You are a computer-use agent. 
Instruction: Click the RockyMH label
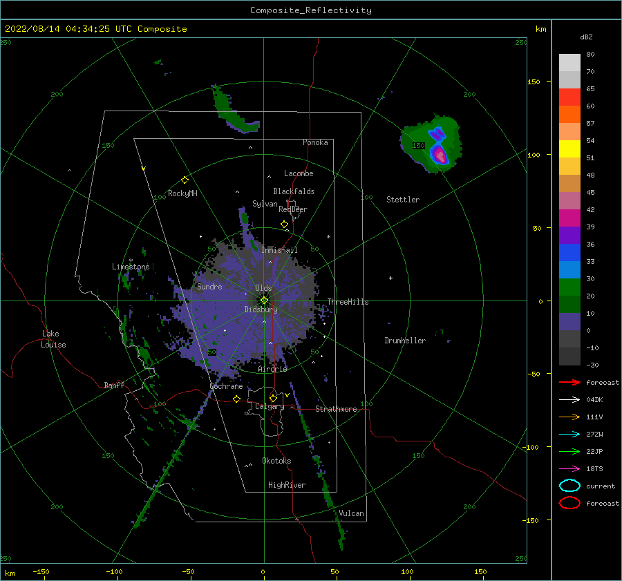pyautogui.click(x=182, y=193)
